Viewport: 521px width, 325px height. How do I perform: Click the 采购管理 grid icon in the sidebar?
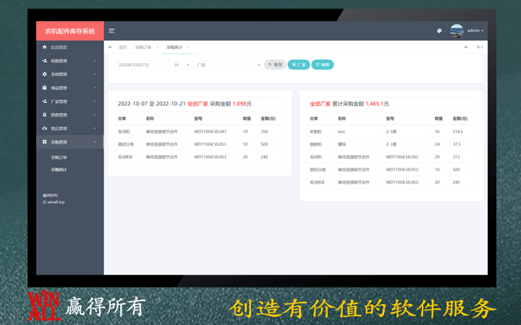tap(45, 142)
